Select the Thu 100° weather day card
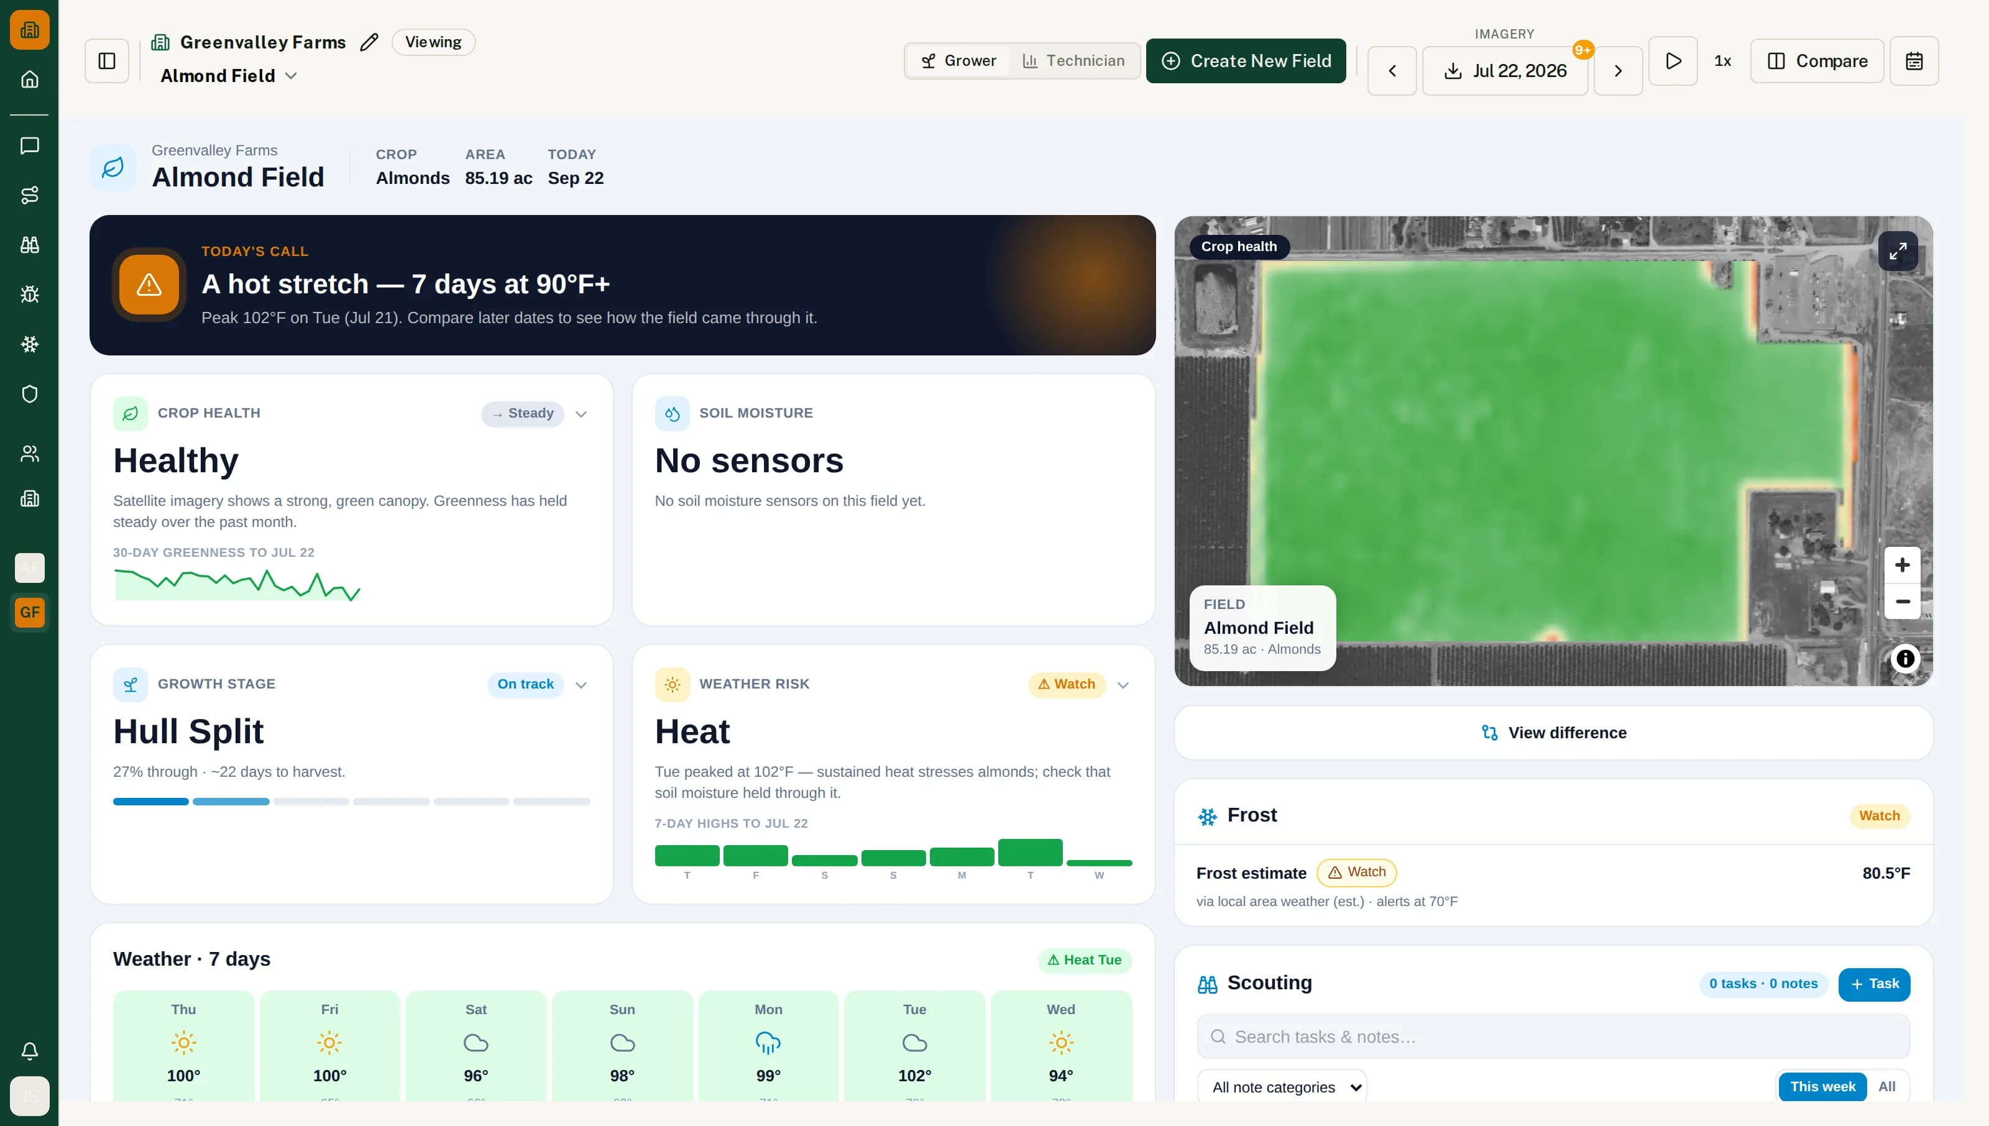The height and width of the screenshot is (1126, 1989). coord(183,1046)
